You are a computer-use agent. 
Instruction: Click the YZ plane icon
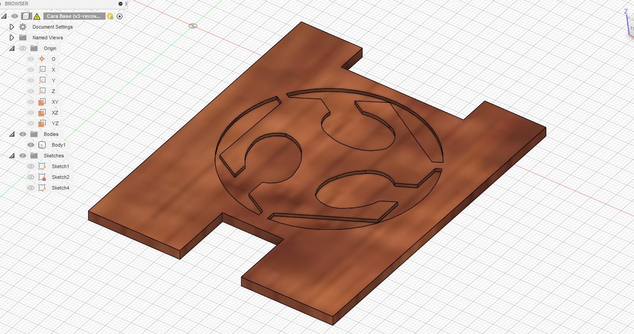pos(42,123)
